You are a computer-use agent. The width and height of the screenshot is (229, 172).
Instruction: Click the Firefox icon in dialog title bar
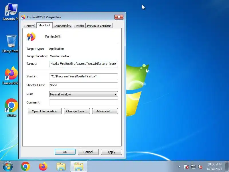click(23, 17)
